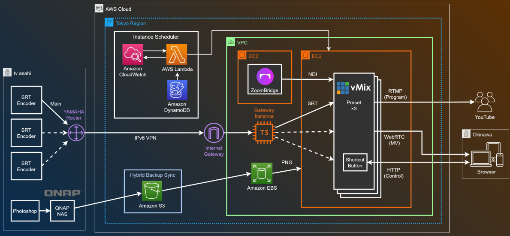Click the AWS Cloud logo label
Viewport: 510px width, 236px height.
(99, 9)
